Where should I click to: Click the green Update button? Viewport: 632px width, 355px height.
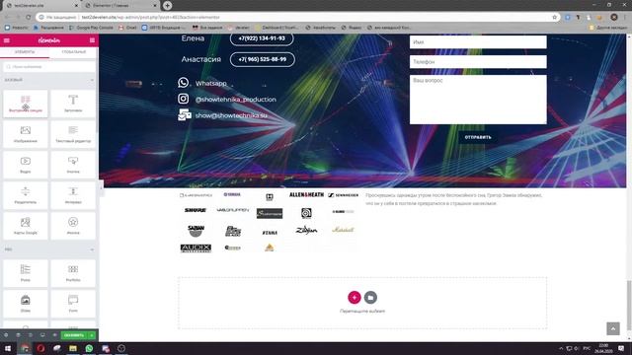[x=74, y=335]
